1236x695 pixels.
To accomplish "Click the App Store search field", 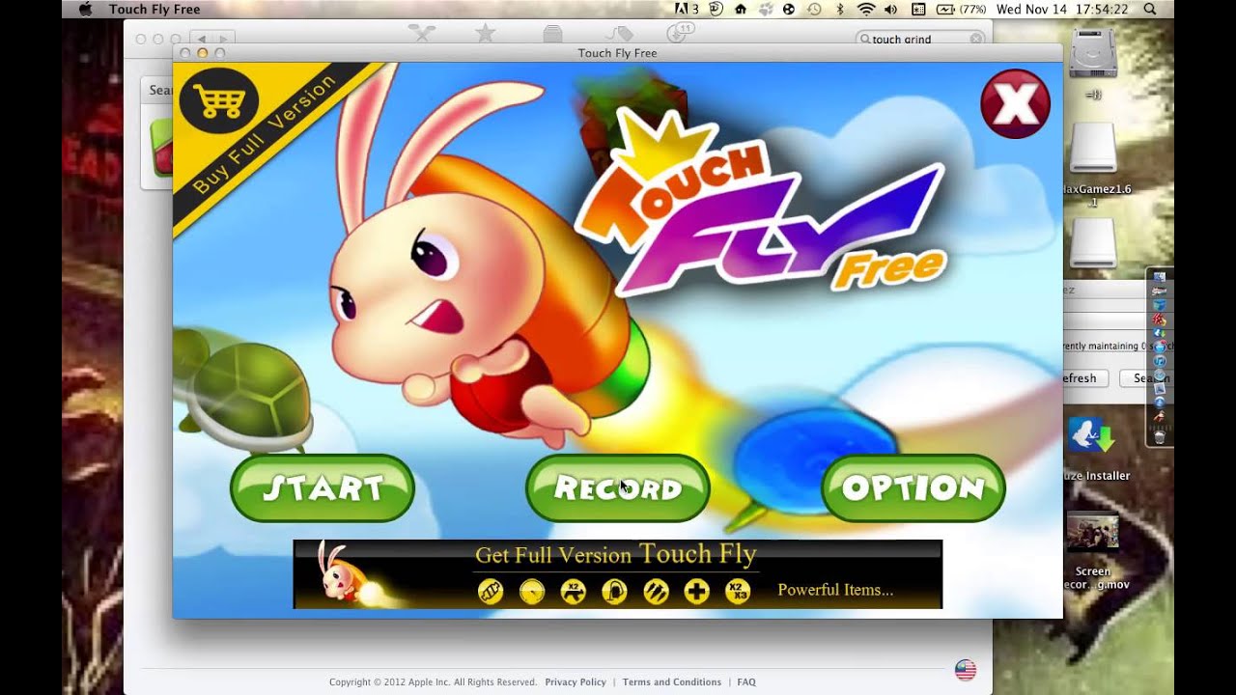I will point(920,39).
